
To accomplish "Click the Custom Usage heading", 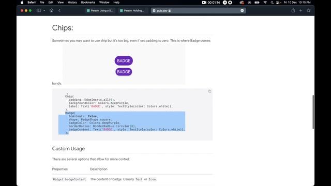I will [68, 149].
